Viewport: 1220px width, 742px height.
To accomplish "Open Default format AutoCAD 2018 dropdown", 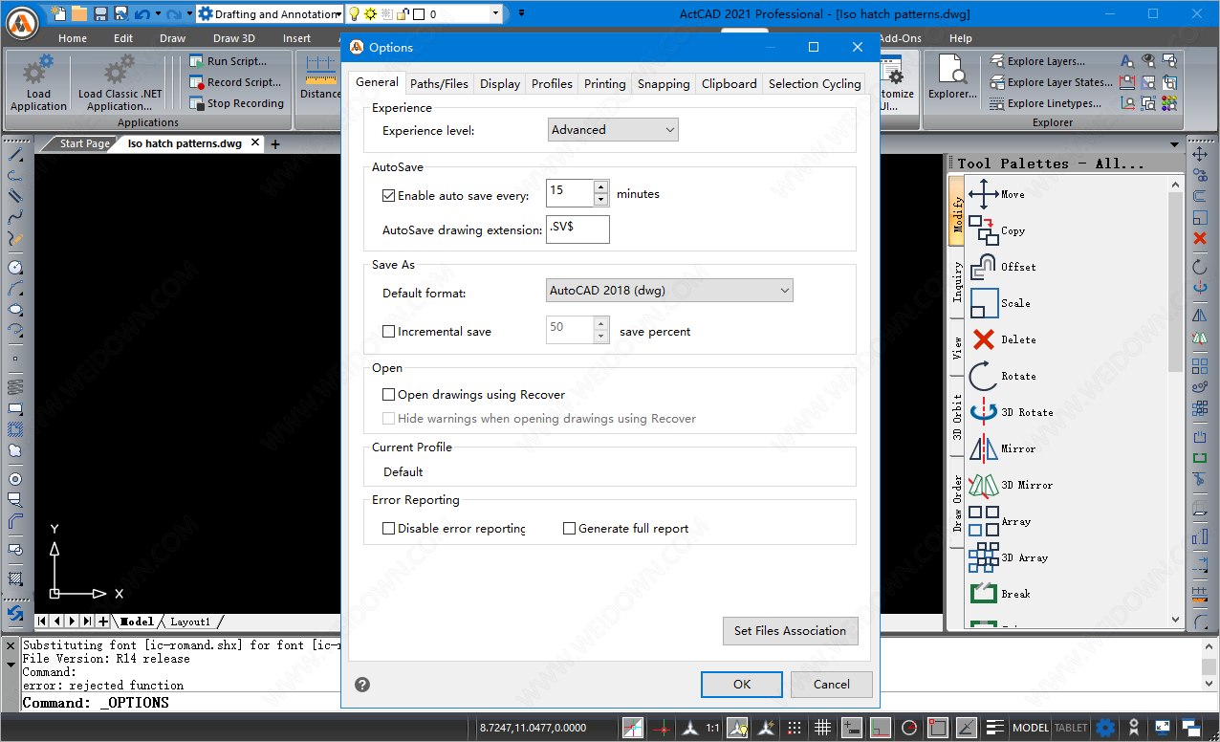I will click(669, 290).
